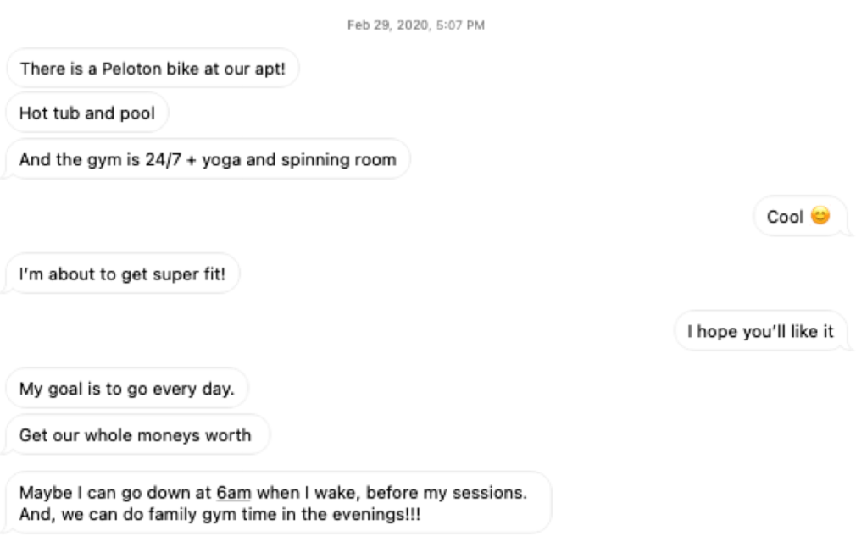Viewport: 867px width, 536px height.
Task: Click the word "Cool" in the reply bubble
Action: [785, 217]
